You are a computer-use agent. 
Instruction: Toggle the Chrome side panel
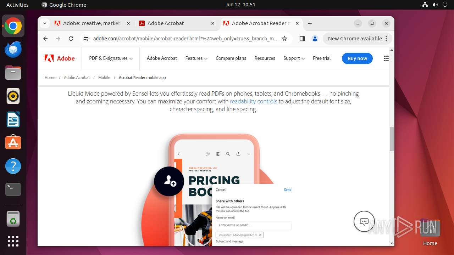(302, 39)
